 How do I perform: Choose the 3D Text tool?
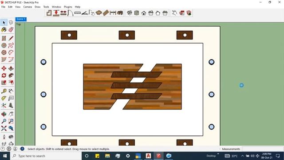[11, 105]
